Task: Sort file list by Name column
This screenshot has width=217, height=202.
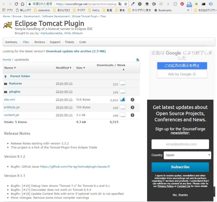Action: tap(10, 68)
